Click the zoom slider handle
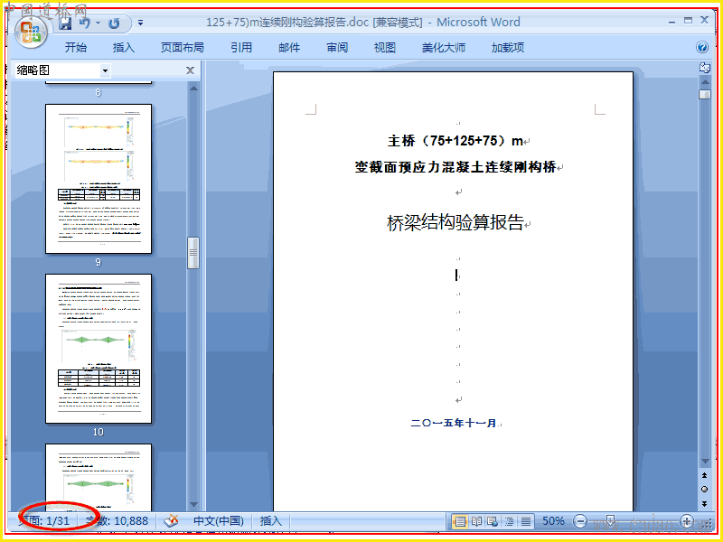 (x=610, y=521)
